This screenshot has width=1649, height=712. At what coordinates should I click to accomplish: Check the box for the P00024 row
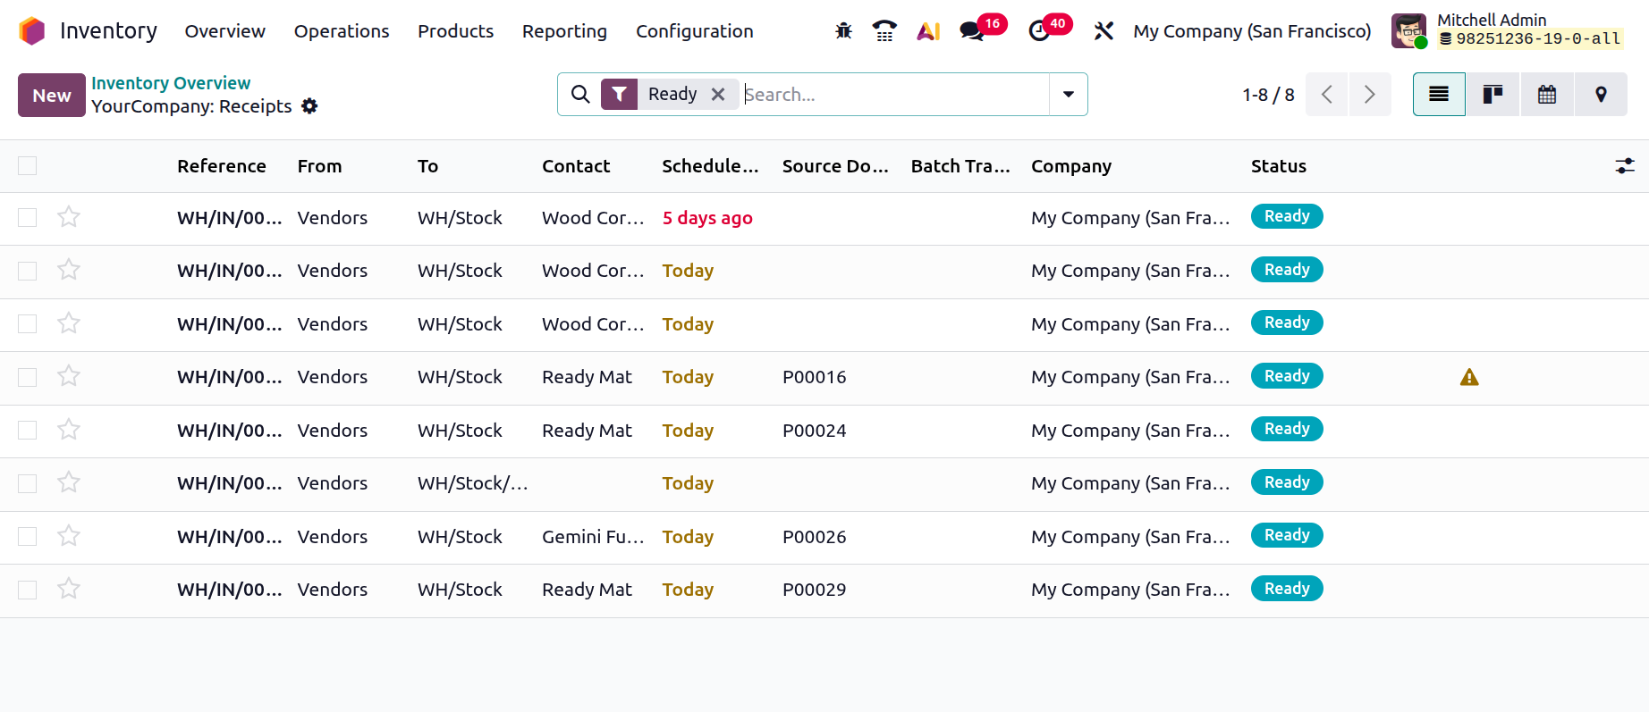coord(28,431)
